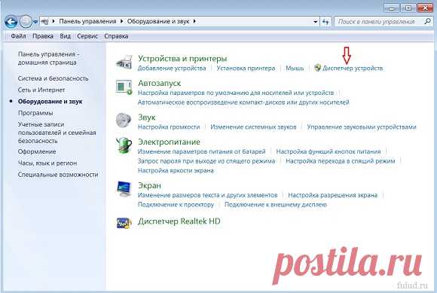Open Диспетчер Realtek HD heading
Image resolution: width=437 pixels, height=293 pixels.
tap(179, 221)
